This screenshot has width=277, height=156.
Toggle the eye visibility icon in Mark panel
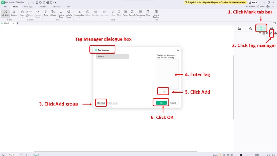pos(275,33)
